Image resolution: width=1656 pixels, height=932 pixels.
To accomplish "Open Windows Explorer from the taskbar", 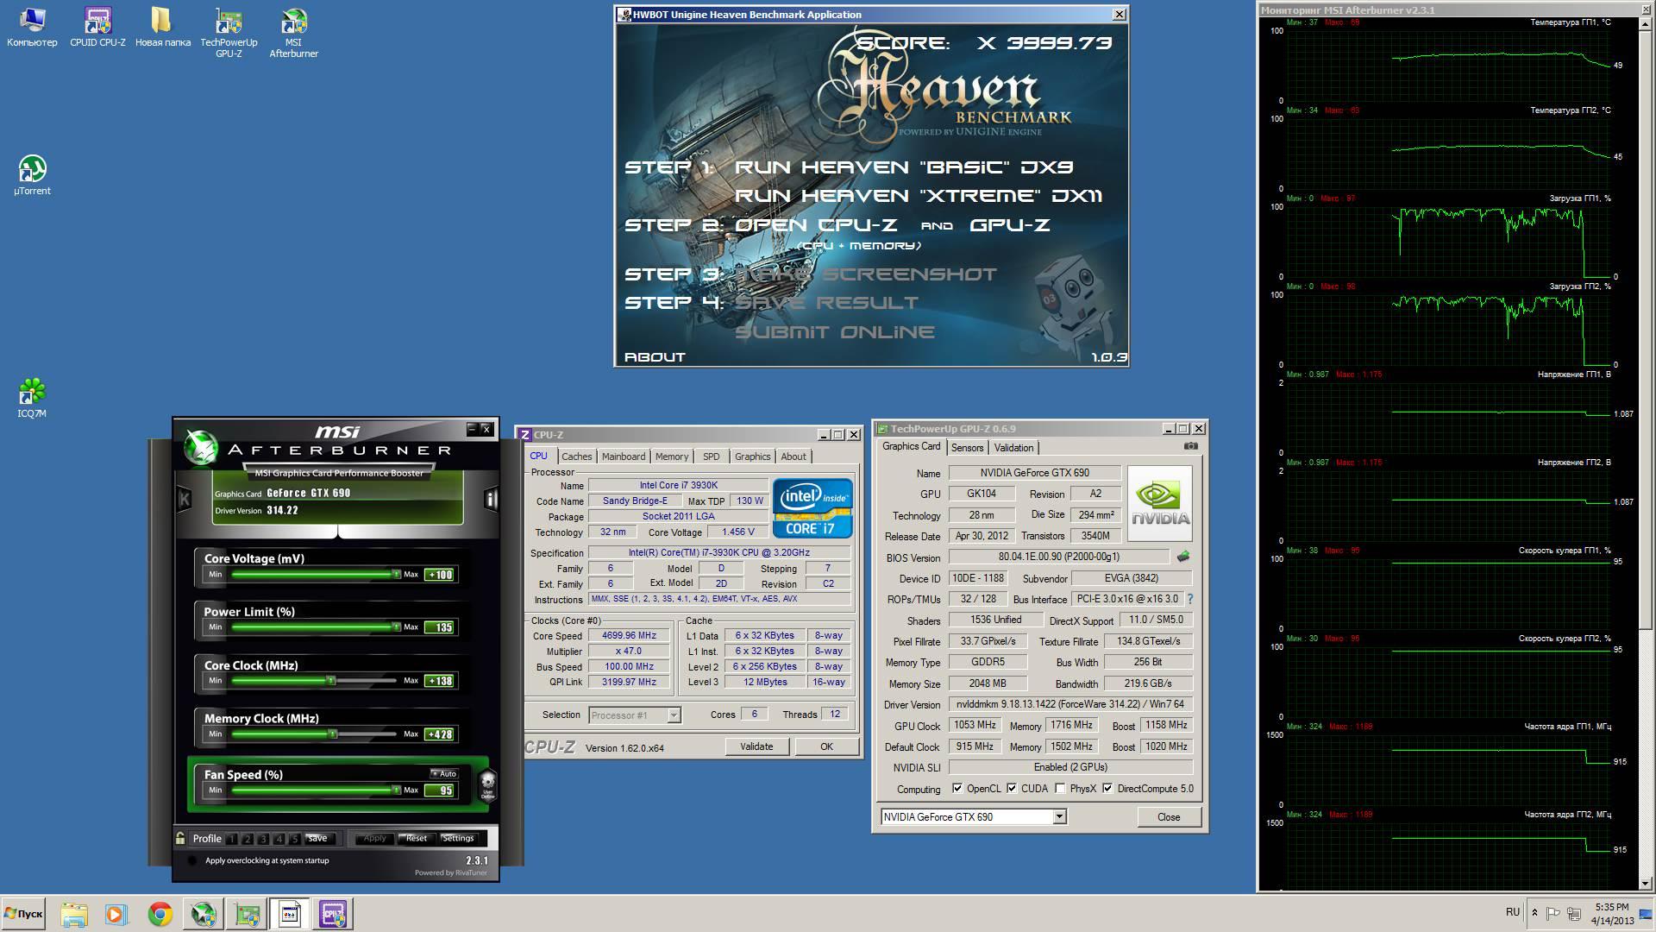I will pyautogui.click(x=74, y=914).
